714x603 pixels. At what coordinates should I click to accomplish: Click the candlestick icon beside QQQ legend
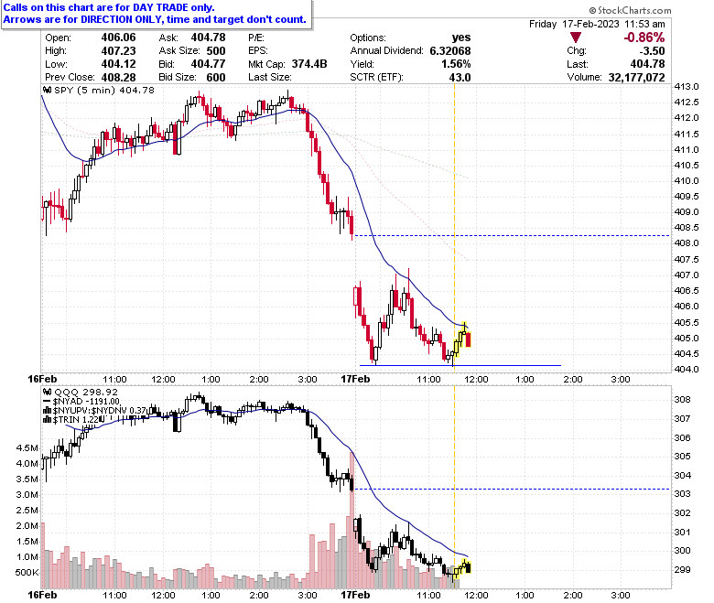[47, 392]
